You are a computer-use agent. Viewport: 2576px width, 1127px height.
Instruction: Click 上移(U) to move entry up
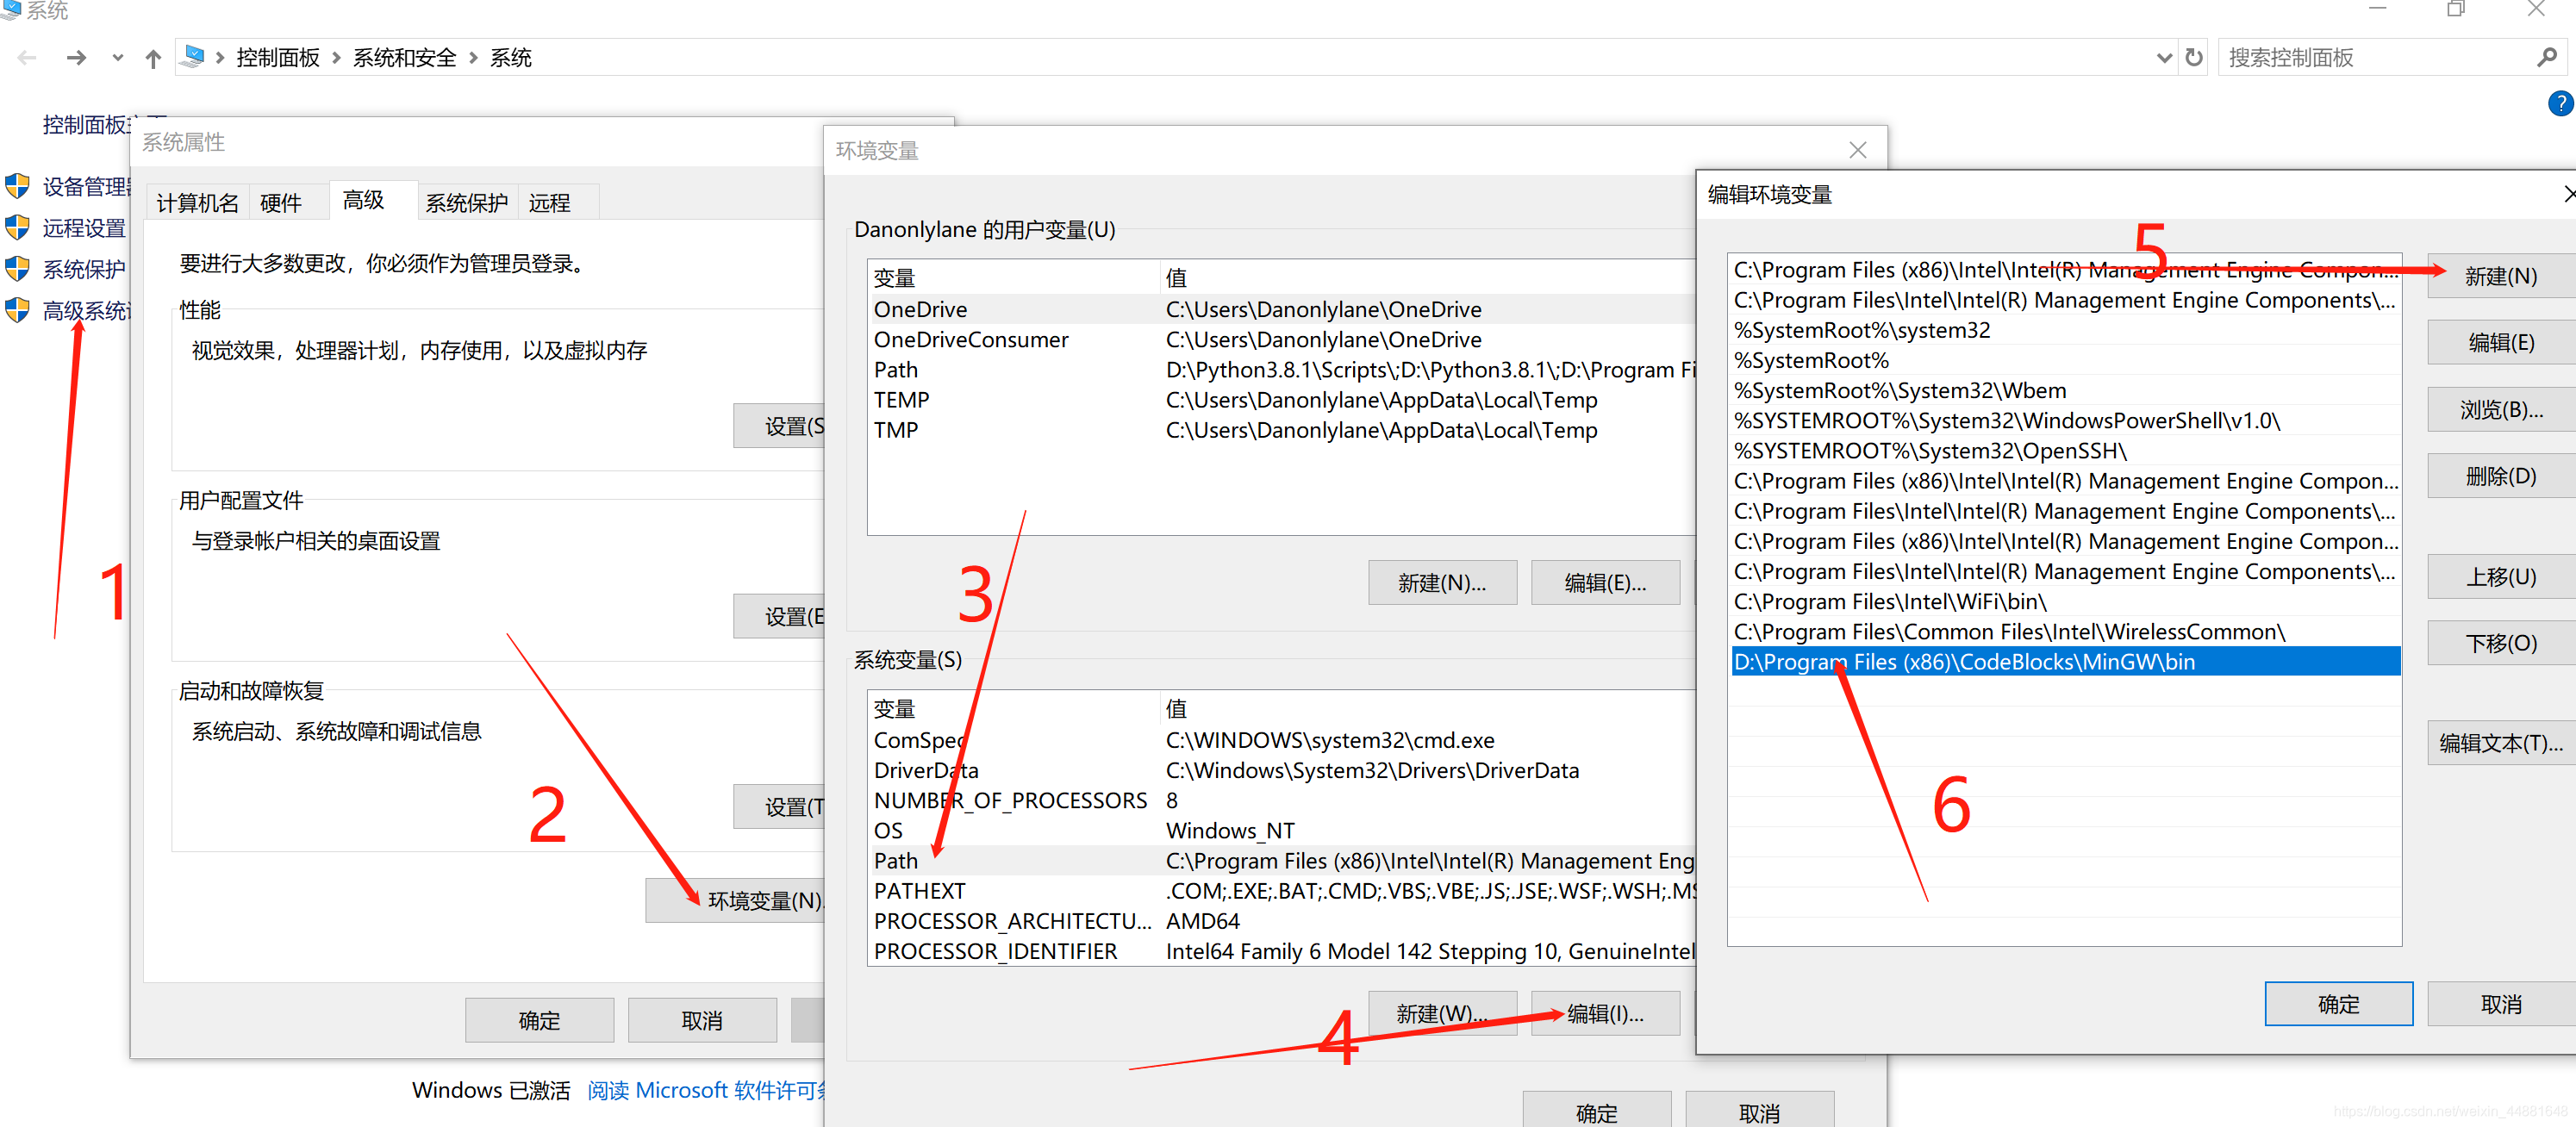coord(2501,576)
